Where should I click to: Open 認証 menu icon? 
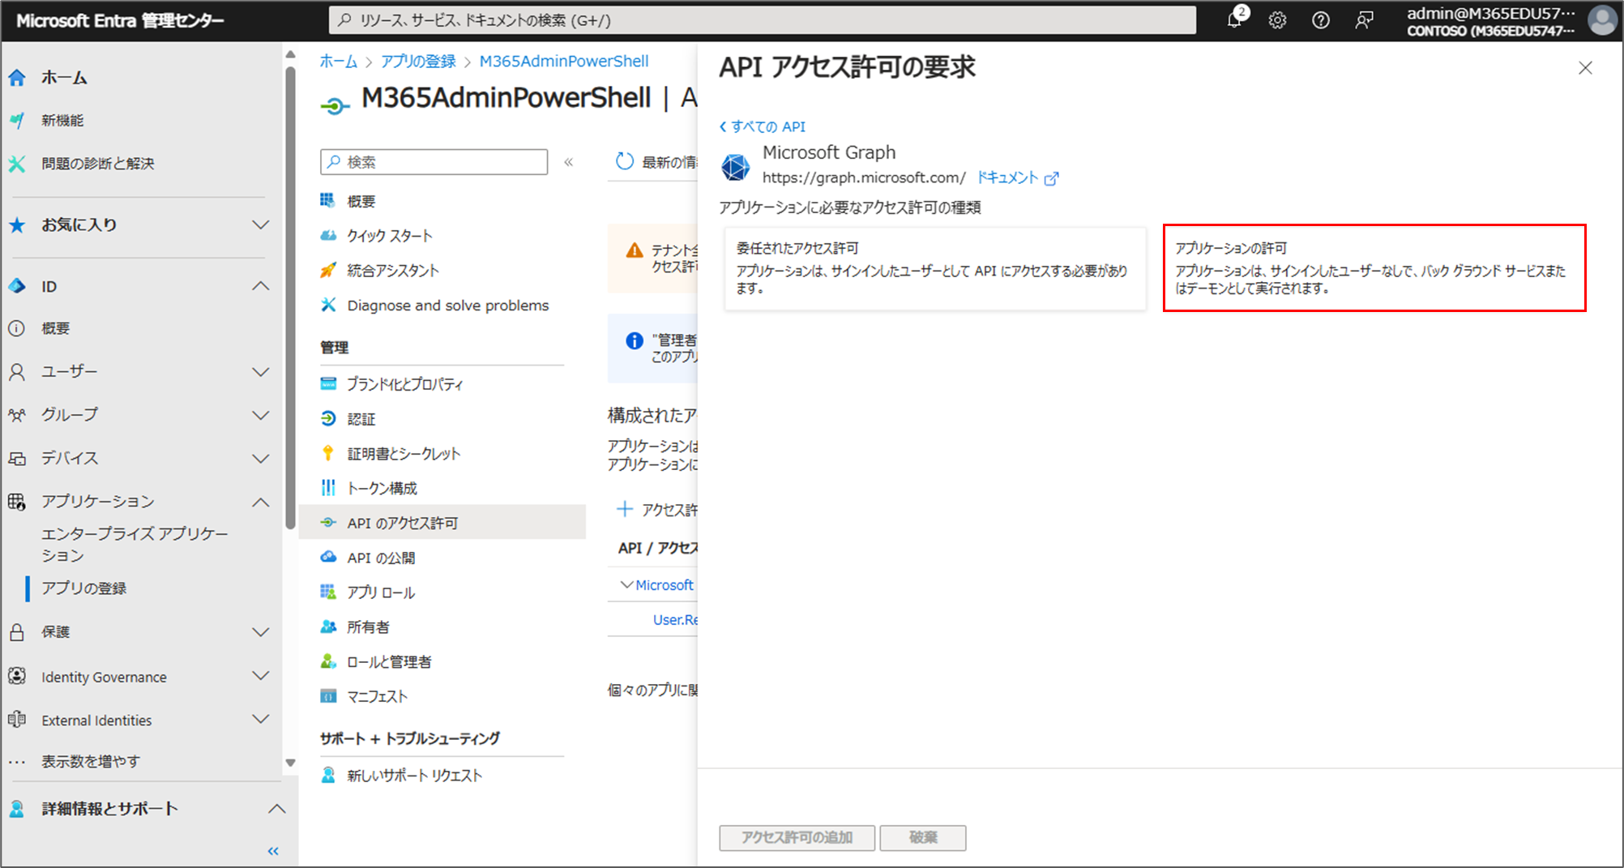click(x=327, y=418)
